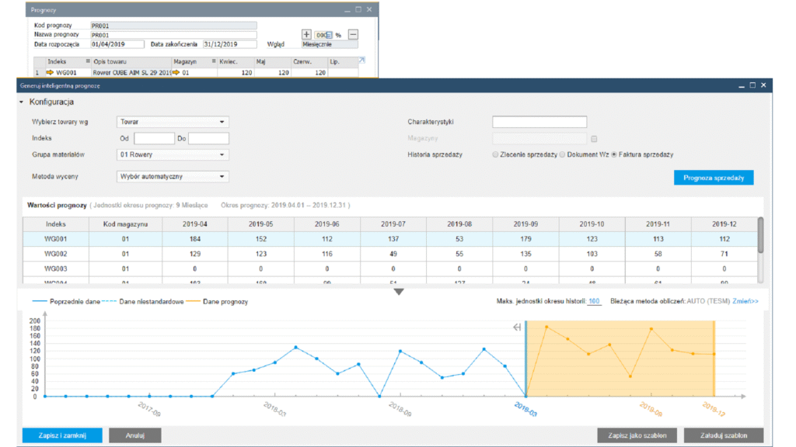Click the blue forecast start marker on chart
This screenshot has height=447, width=796.
click(526, 359)
